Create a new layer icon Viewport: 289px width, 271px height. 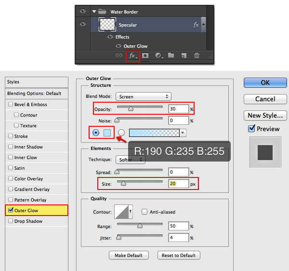pyautogui.click(x=184, y=55)
